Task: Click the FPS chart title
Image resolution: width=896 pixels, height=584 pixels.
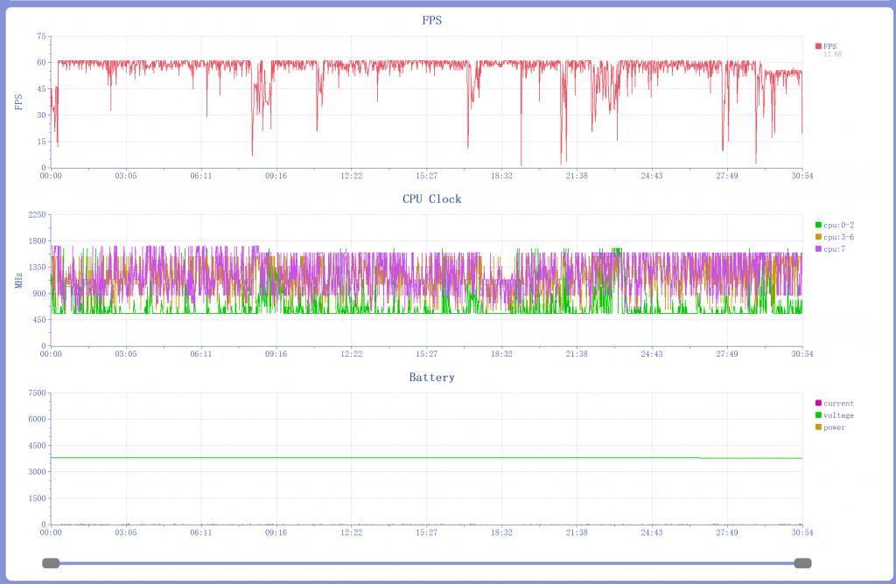Action: tap(431, 20)
